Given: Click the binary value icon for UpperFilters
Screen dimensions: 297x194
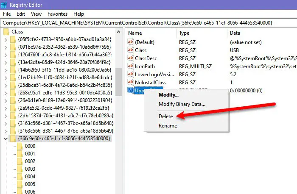Looking at the screenshot, I should click(131, 90).
